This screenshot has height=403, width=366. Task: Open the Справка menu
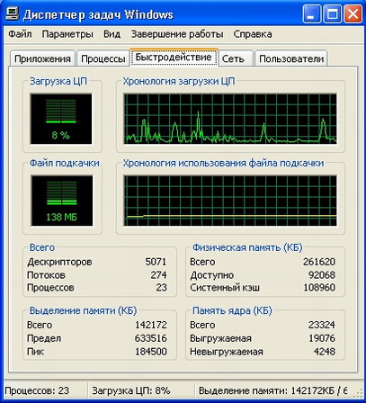[x=253, y=34]
